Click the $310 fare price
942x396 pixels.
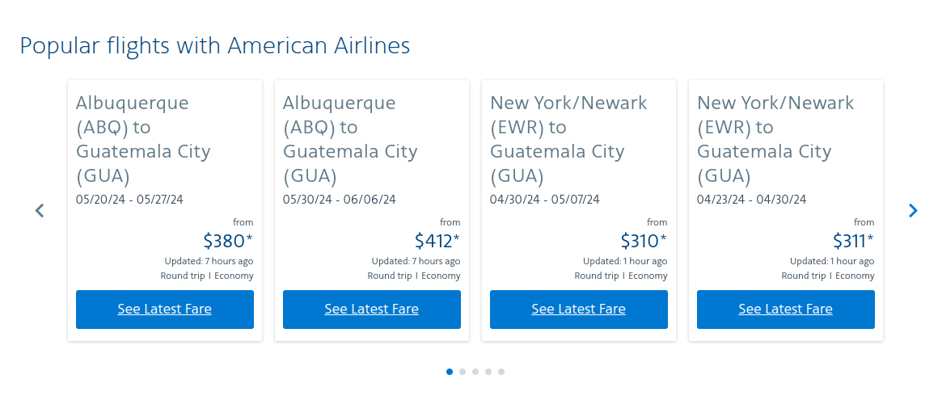[644, 241]
